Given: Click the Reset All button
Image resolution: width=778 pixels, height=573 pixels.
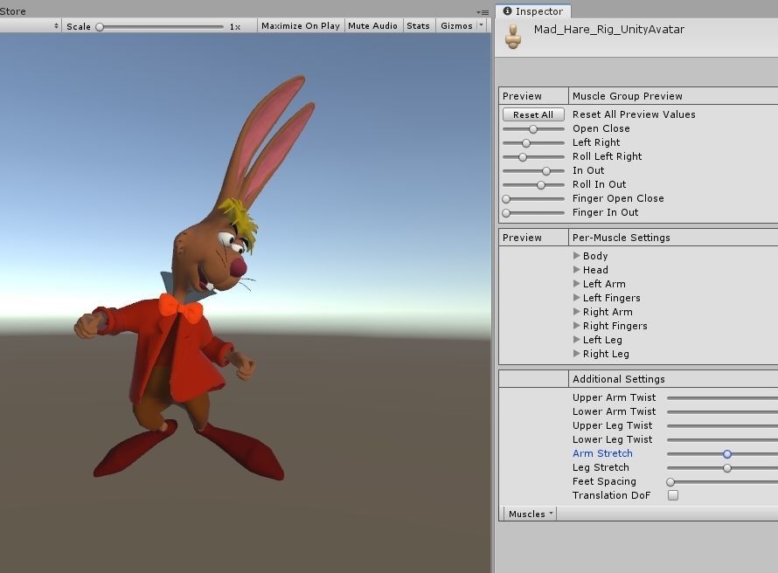Looking at the screenshot, I should tap(533, 114).
